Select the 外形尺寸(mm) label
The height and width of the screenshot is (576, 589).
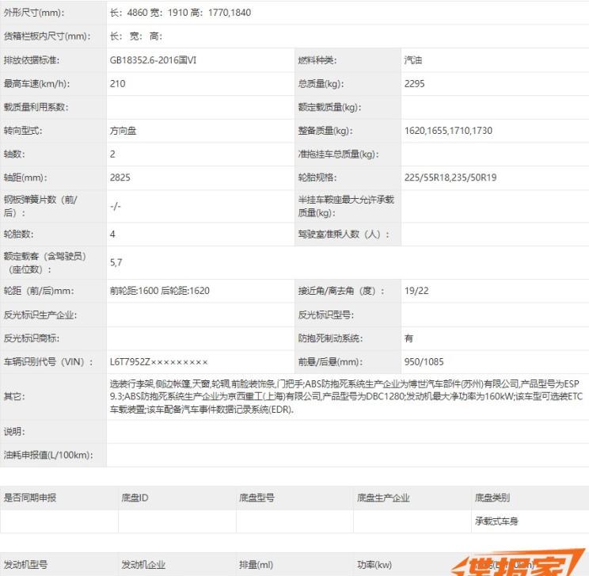(34, 13)
